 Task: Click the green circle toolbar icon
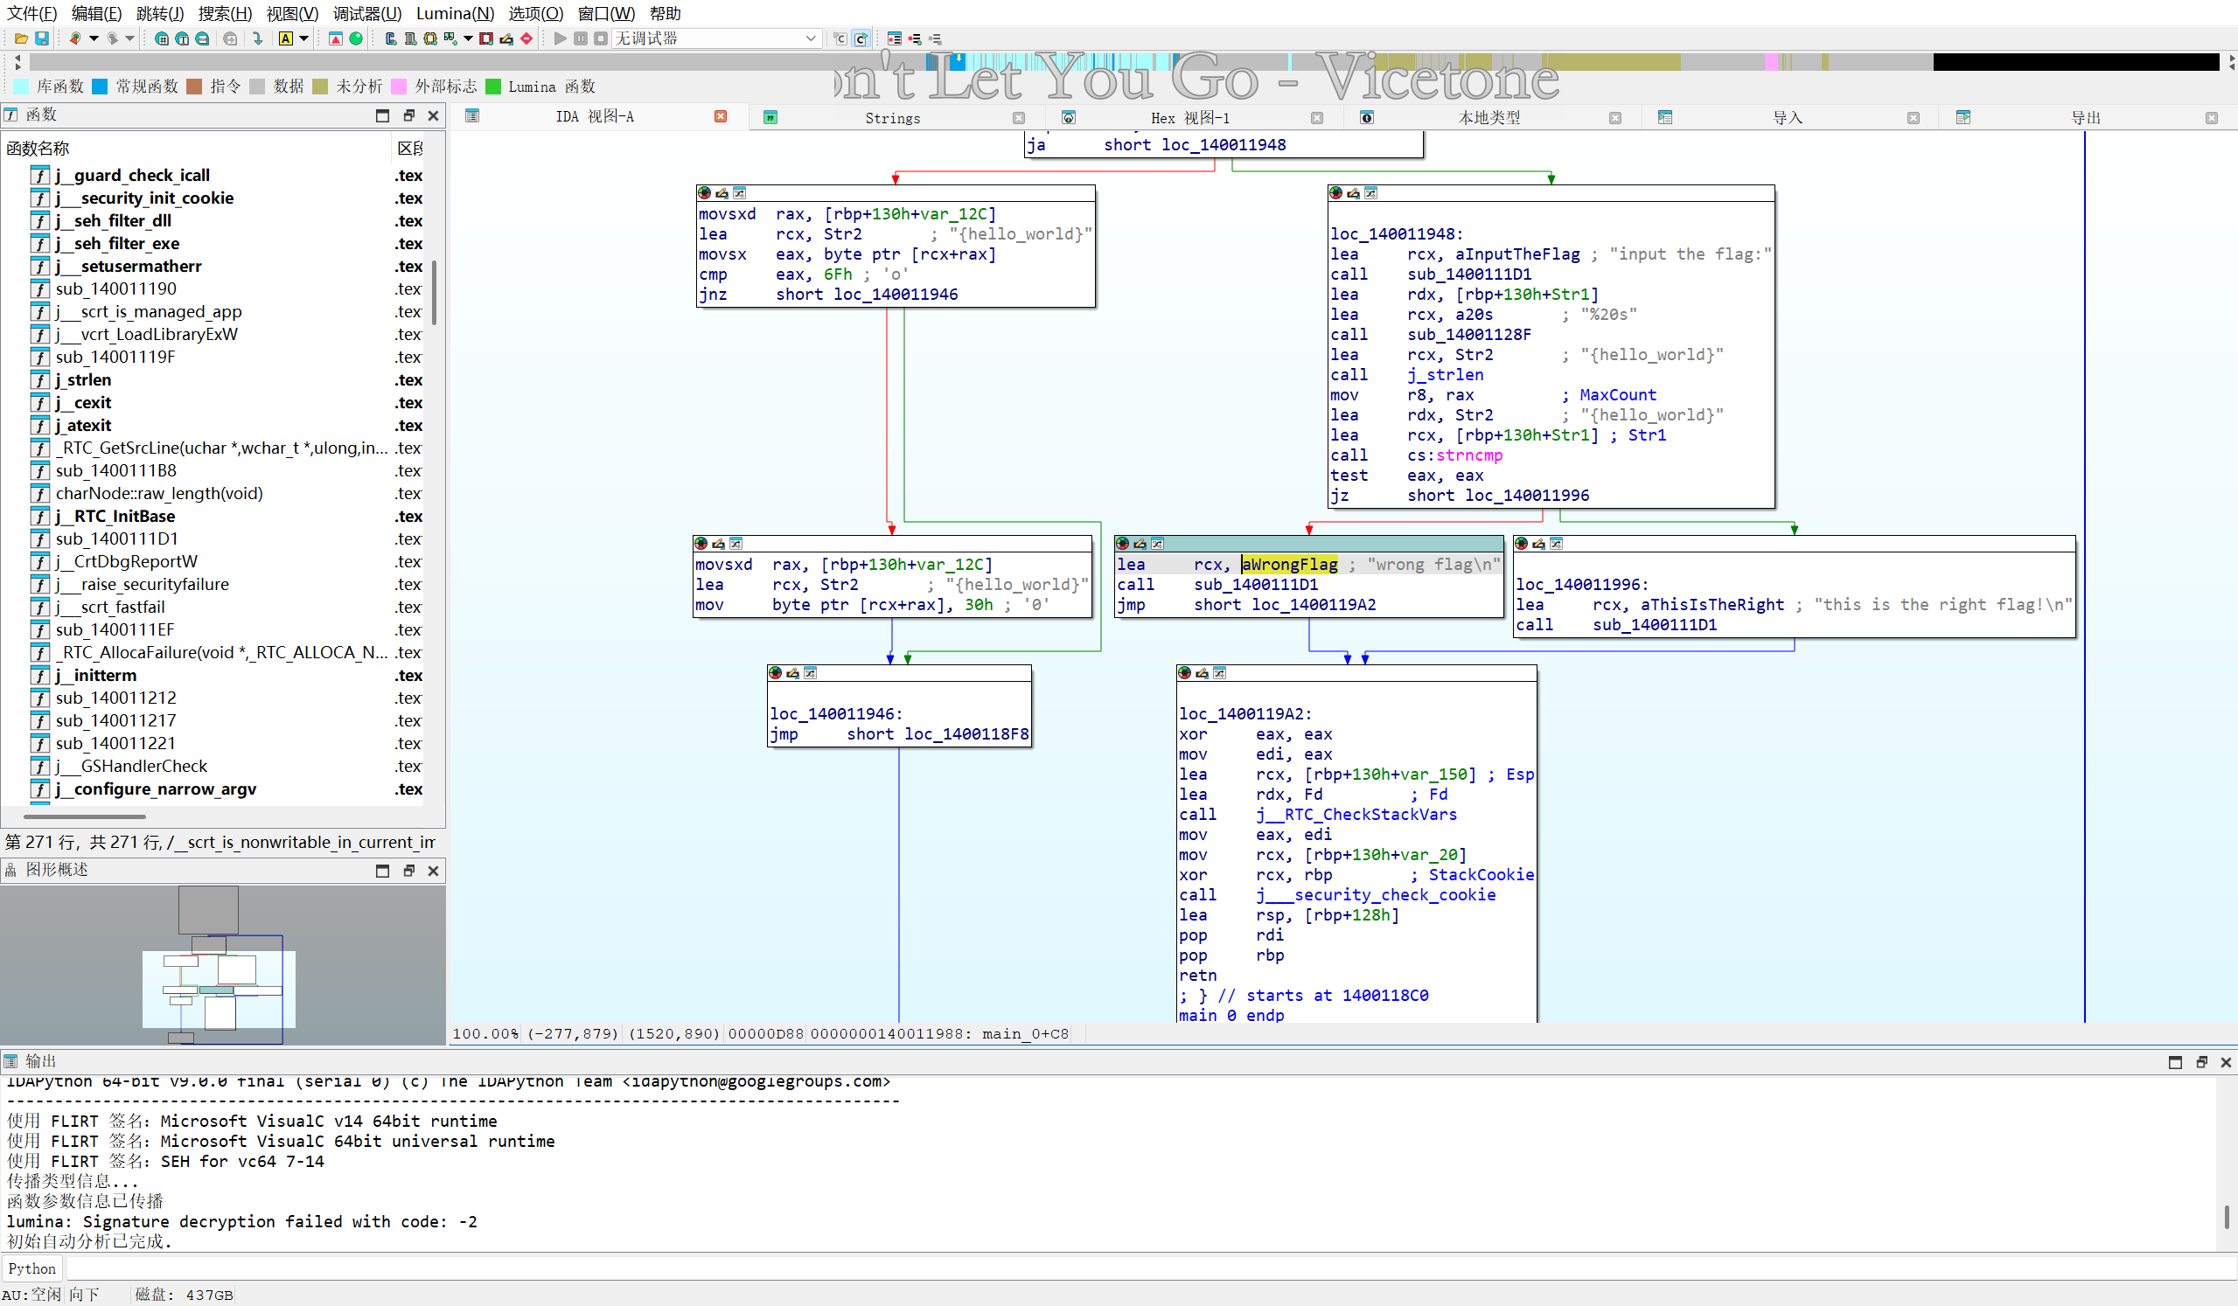pyautogui.click(x=356, y=38)
